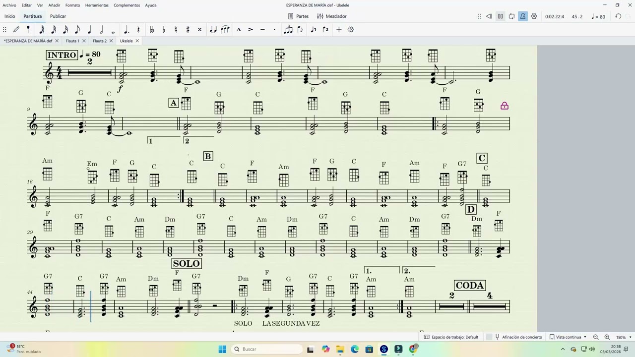Open the Archivo menu
The width and height of the screenshot is (635, 357).
(9, 5)
